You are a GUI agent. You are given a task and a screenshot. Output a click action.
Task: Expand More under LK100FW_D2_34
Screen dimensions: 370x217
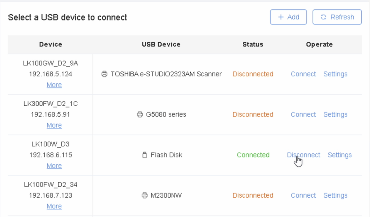(x=54, y=206)
